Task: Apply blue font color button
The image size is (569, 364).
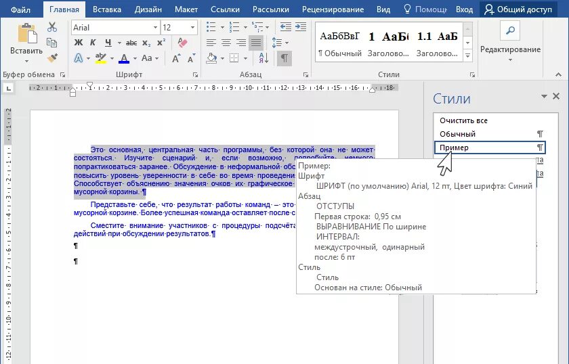Action: pyautogui.click(x=124, y=58)
